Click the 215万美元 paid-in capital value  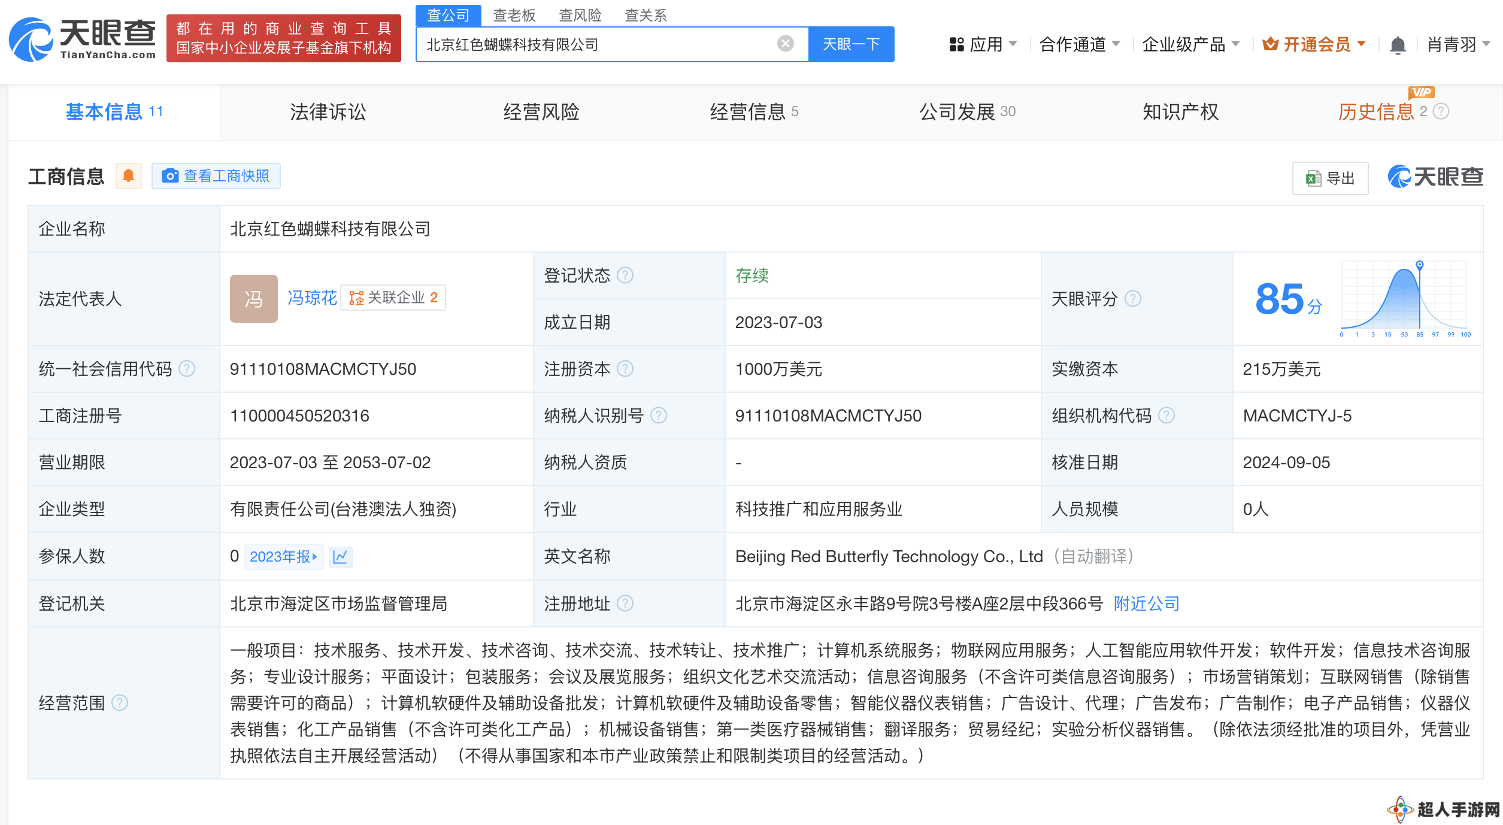tap(1281, 369)
